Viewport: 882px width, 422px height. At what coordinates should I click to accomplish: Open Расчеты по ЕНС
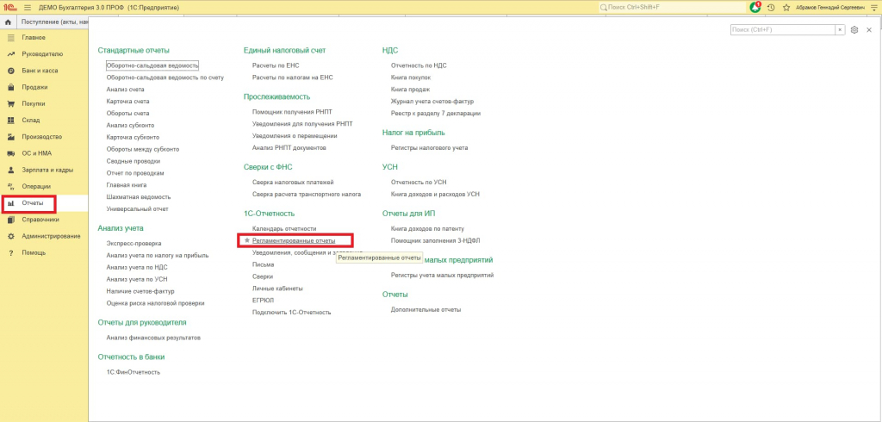276,65
